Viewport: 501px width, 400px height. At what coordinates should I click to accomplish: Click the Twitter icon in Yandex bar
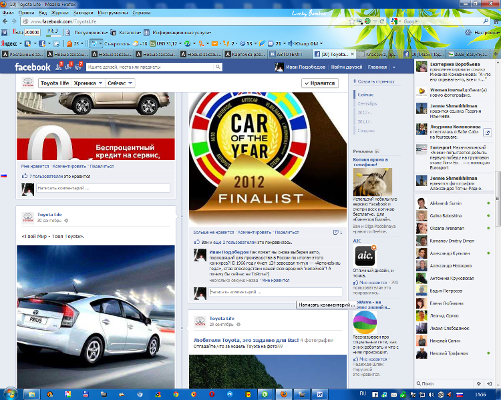point(56,43)
